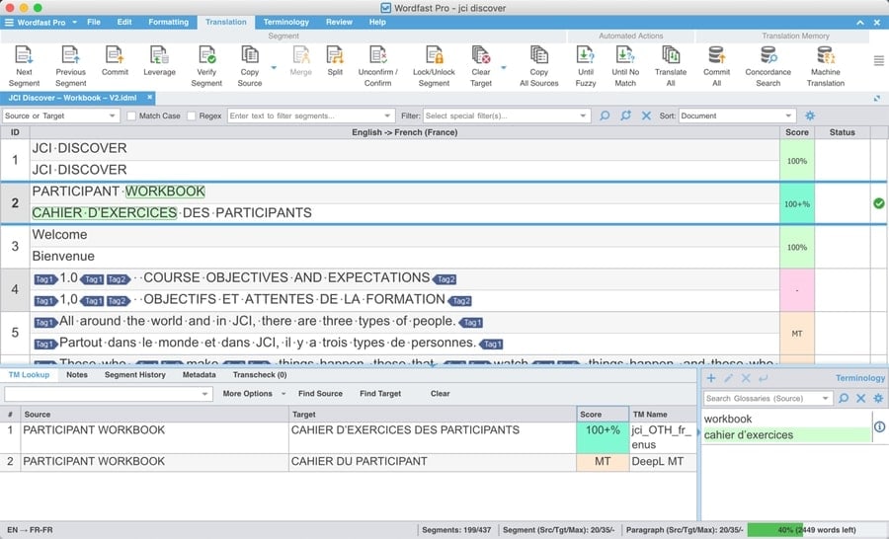Click the Clear button in TM Lookup

tap(440, 393)
